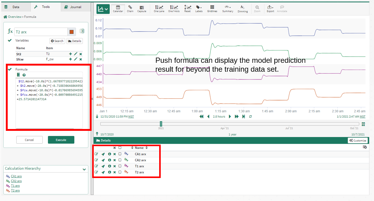This screenshot has width=374, height=201.
Task: Open the rocket icon for CA1 arx
Action: pyautogui.click(x=103, y=154)
